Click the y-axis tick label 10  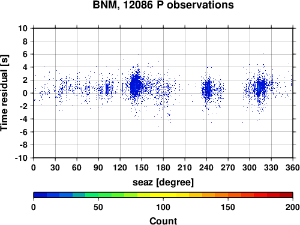click(x=23, y=28)
